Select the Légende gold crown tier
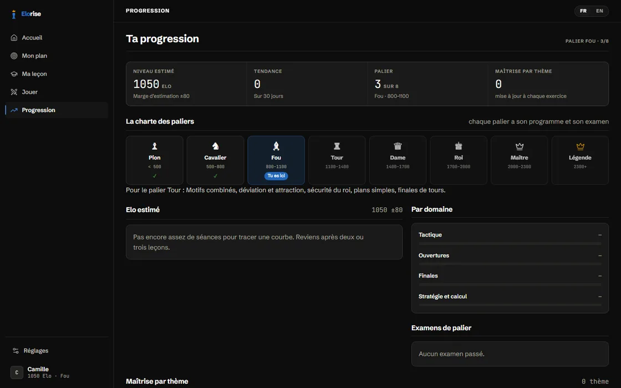This screenshot has width=621, height=388. (580, 160)
